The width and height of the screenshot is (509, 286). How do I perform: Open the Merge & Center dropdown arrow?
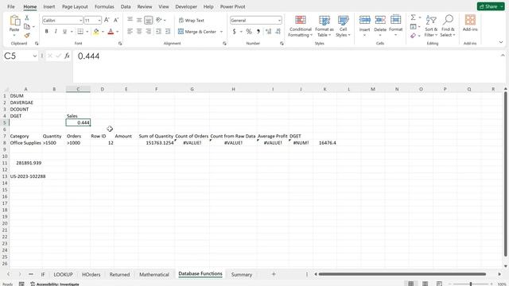(221, 32)
